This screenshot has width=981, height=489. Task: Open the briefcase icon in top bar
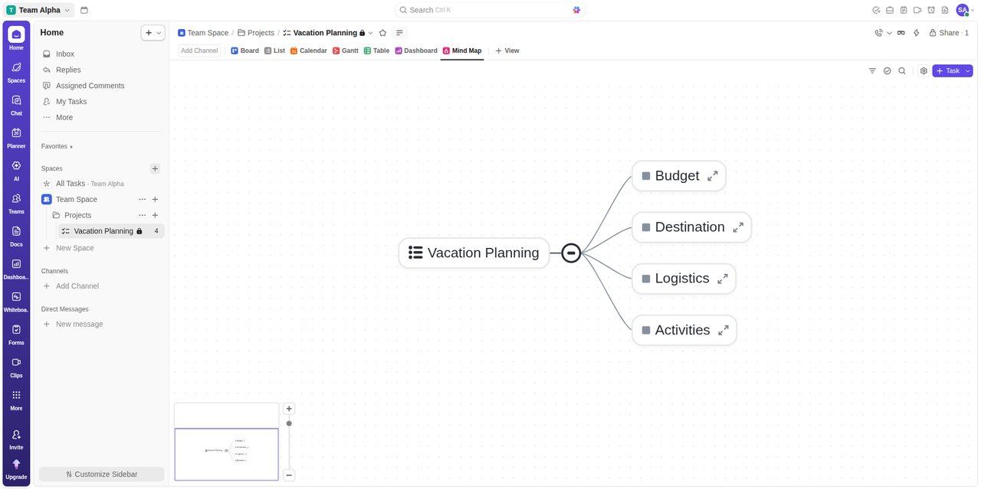890,10
